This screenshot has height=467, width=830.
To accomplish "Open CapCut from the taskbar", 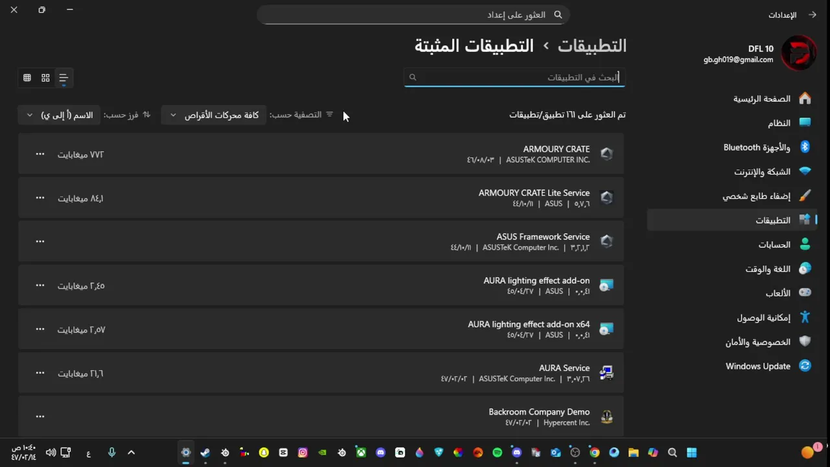I will (283, 453).
